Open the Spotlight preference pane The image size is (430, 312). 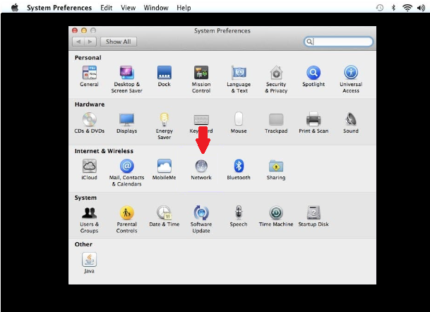[313, 73]
